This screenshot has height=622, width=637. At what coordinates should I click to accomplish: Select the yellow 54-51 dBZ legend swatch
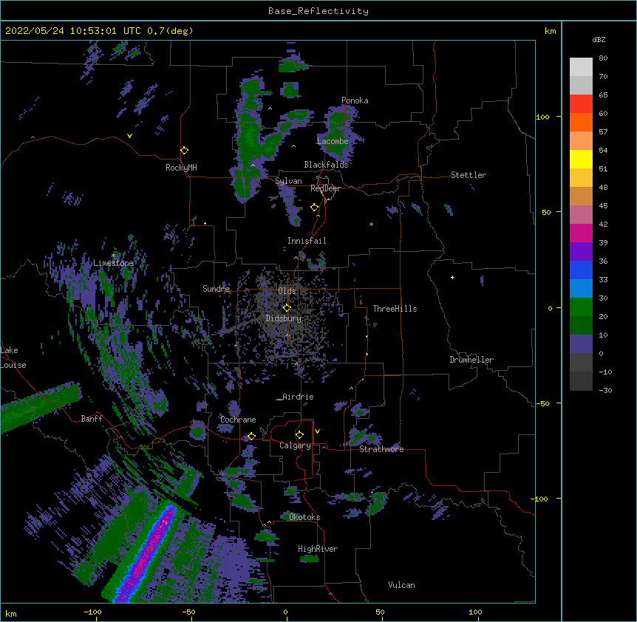tap(581, 159)
